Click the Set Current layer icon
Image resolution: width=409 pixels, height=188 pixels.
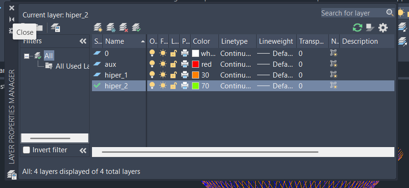[x=136, y=27]
